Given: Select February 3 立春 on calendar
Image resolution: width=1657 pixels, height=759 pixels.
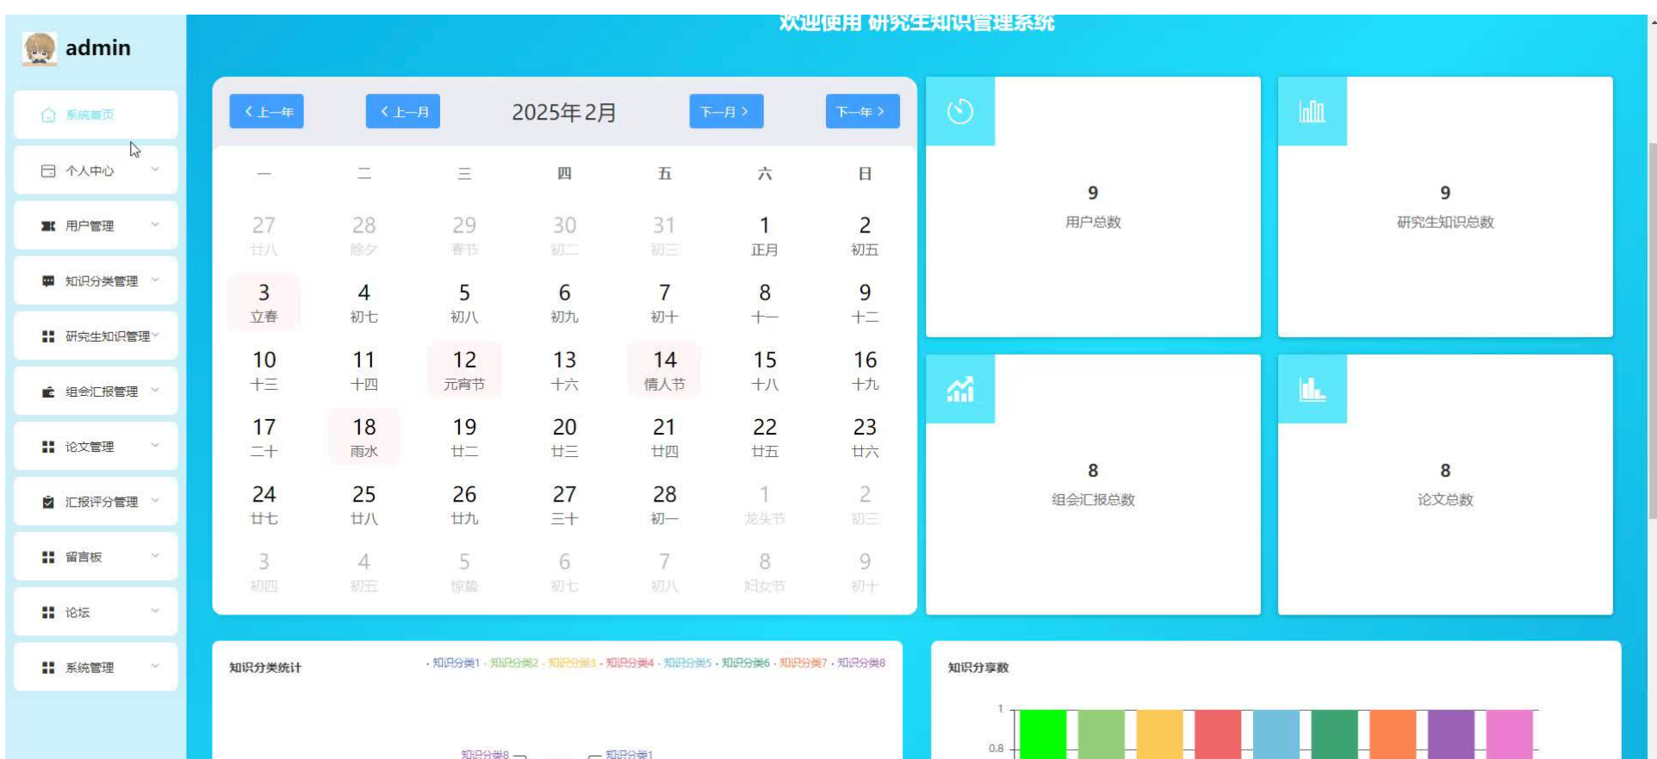Looking at the screenshot, I should [264, 303].
